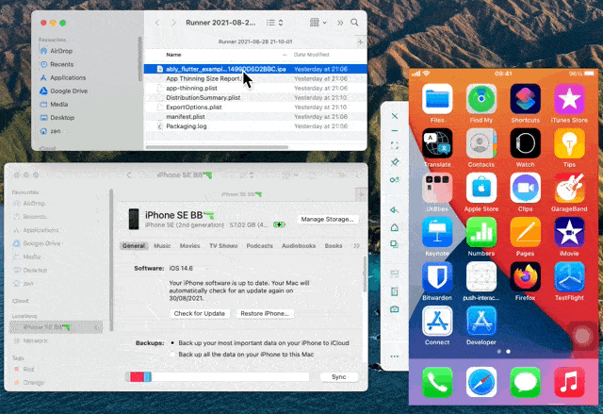Open the Audiobooks tab
This screenshot has width=603, height=414.
point(299,245)
